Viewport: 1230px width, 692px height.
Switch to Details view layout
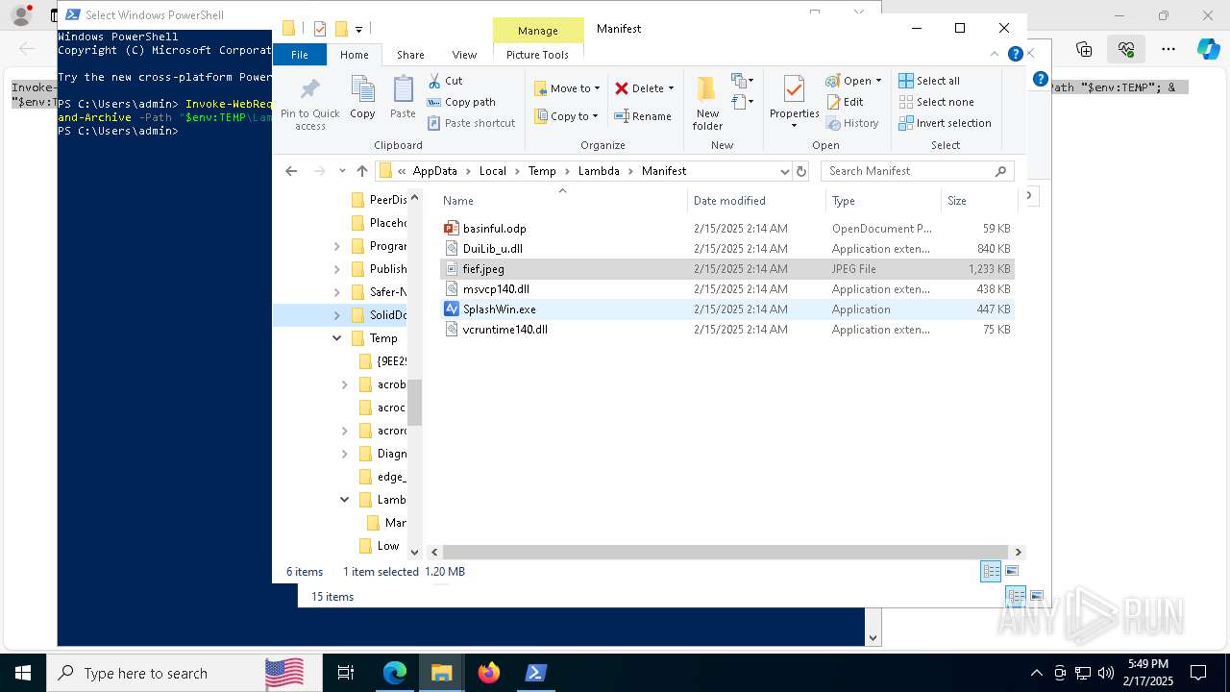click(x=991, y=571)
